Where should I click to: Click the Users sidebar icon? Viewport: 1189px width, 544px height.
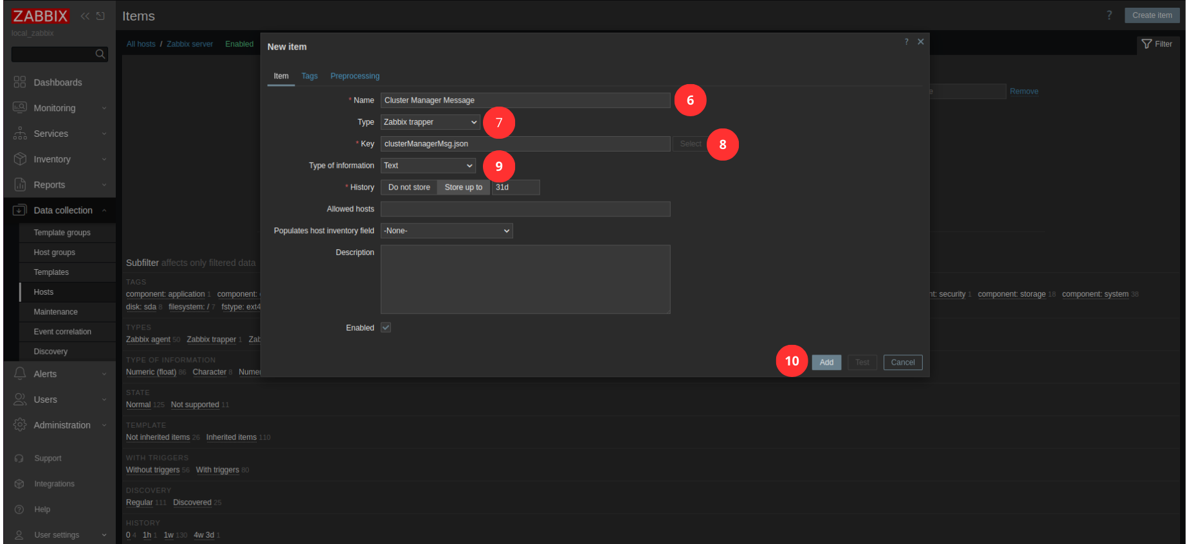tap(20, 399)
